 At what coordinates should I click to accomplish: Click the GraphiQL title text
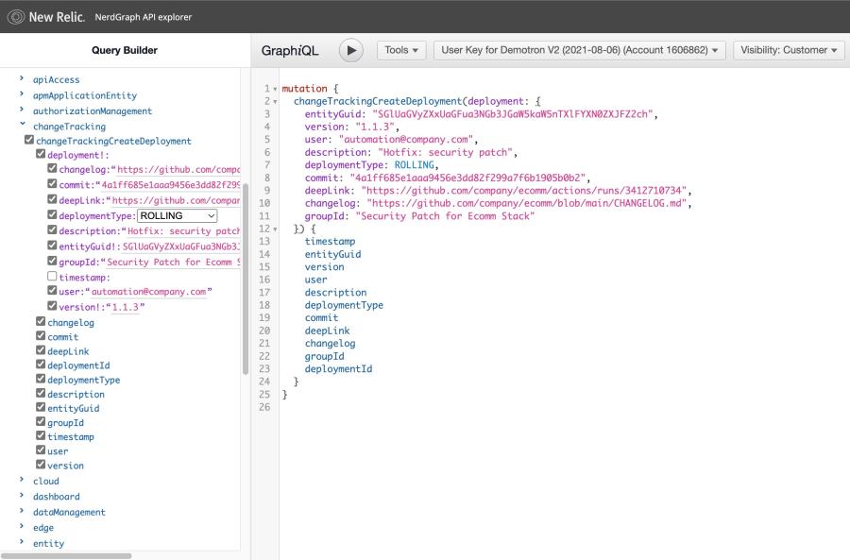coord(290,50)
